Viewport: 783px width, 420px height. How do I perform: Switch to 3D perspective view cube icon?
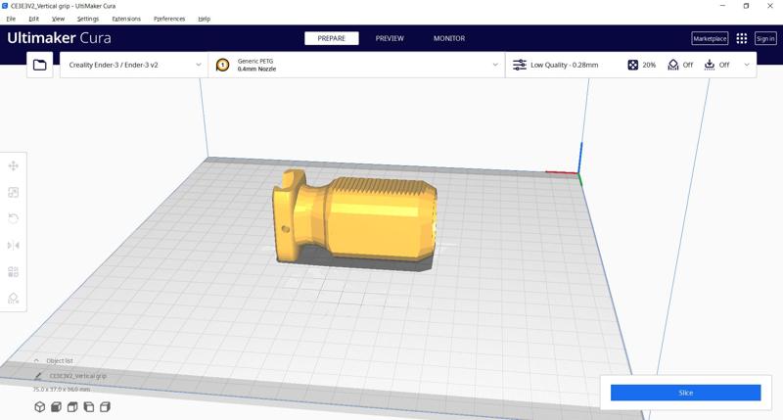point(40,407)
